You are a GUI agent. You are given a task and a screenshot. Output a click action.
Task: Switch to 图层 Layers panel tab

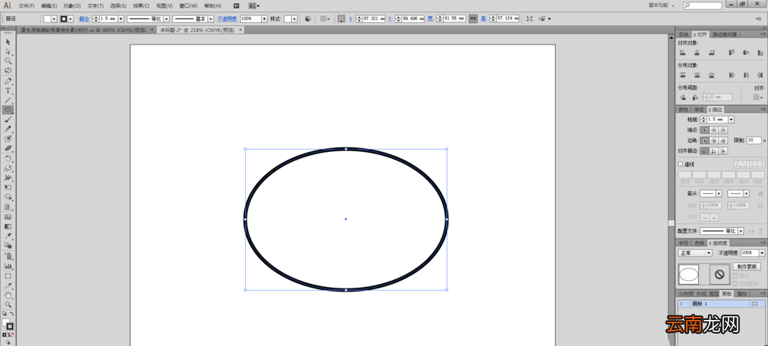pyautogui.click(x=713, y=294)
